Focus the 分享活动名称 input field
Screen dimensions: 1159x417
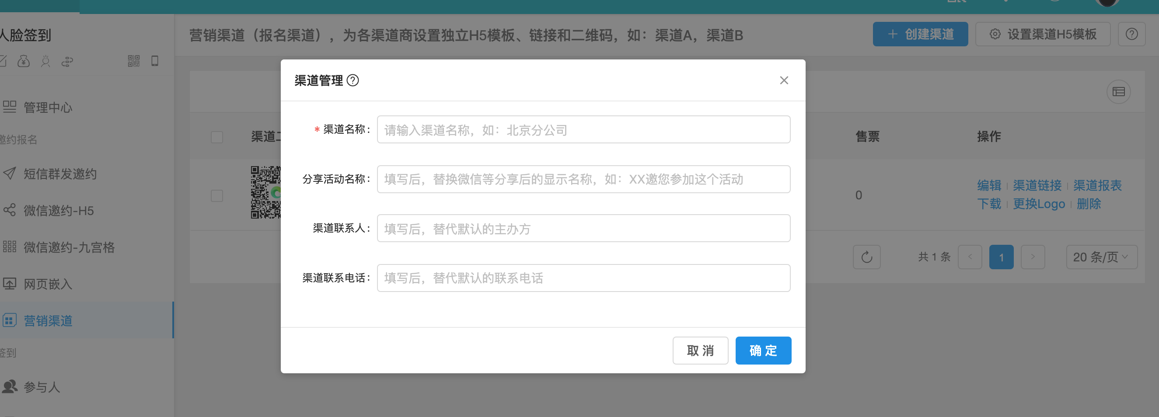(583, 179)
